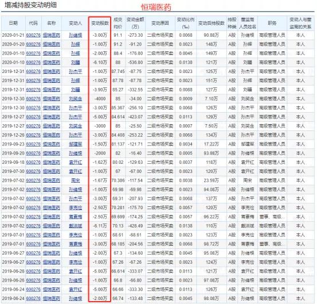Open 袁开红 person link in 2019-07-30 row
Screen dimensions: 317x304
pos(76,171)
